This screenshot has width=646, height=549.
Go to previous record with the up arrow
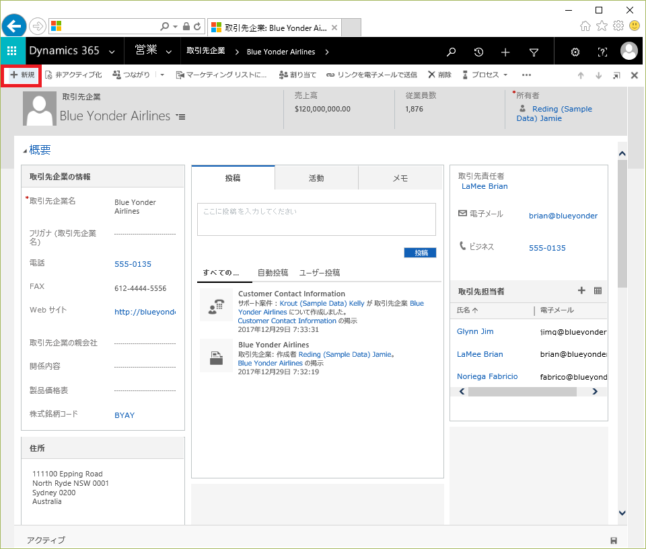point(581,75)
